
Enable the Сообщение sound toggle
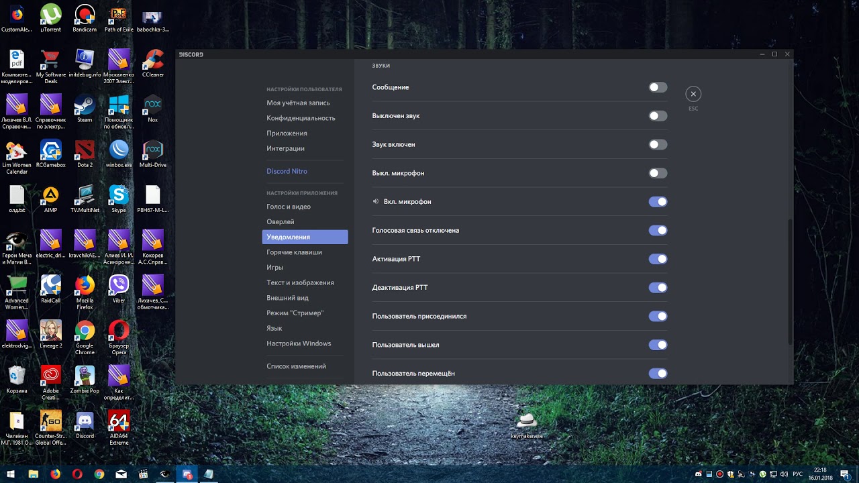(658, 87)
